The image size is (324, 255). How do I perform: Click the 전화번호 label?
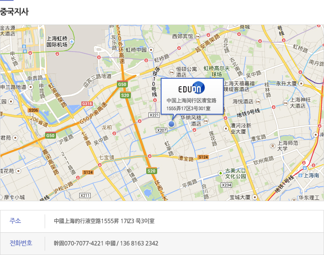pos(21,243)
